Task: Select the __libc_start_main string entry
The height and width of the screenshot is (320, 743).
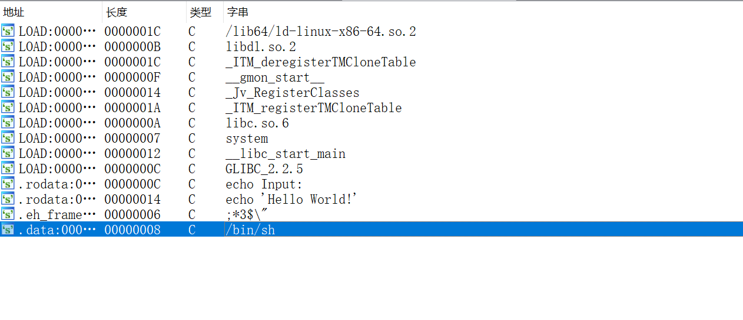Action: 286,154
